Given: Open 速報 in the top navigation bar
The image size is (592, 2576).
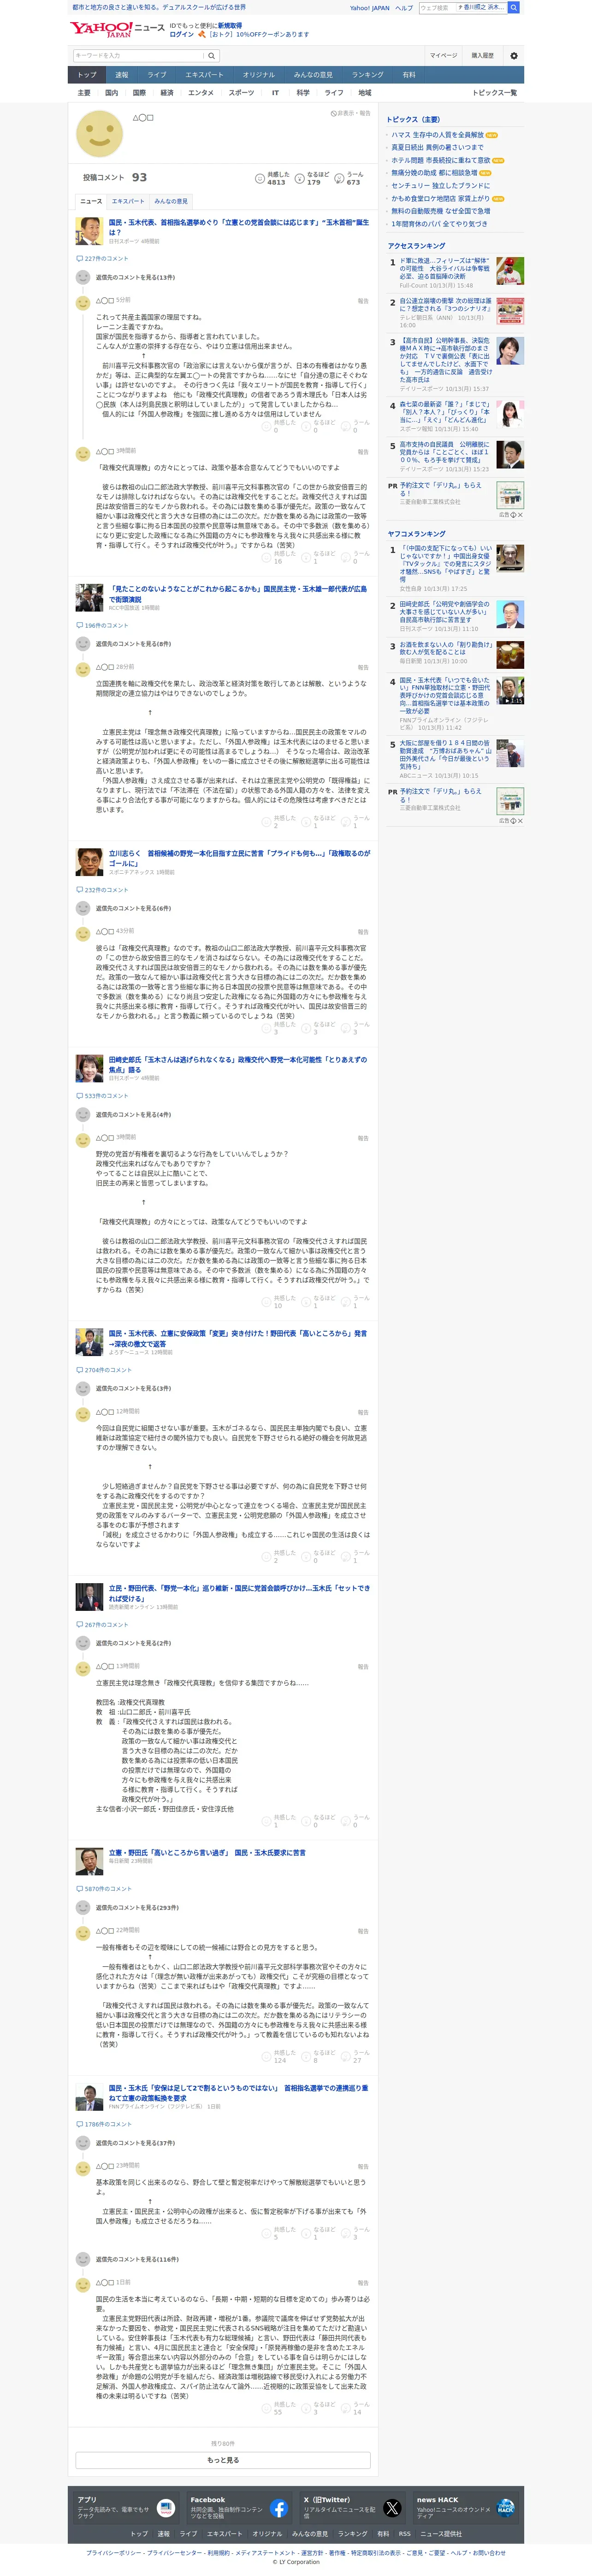Looking at the screenshot, I should point(122,75).
